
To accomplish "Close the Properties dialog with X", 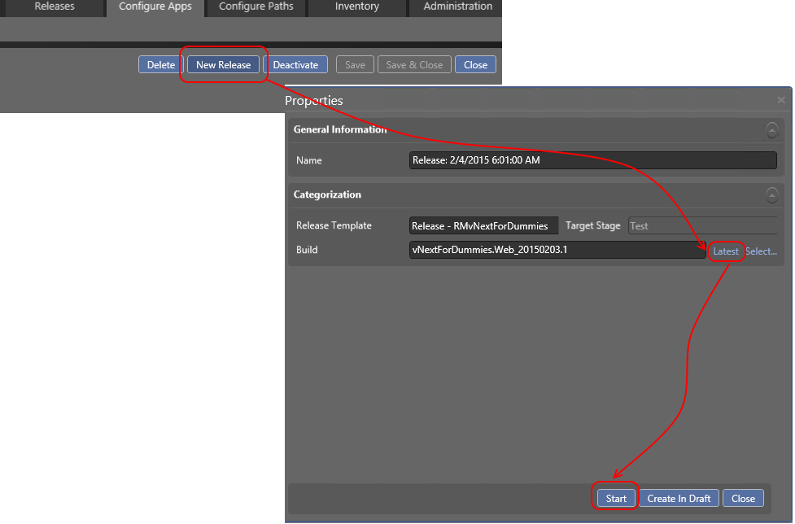I will 781,100.
